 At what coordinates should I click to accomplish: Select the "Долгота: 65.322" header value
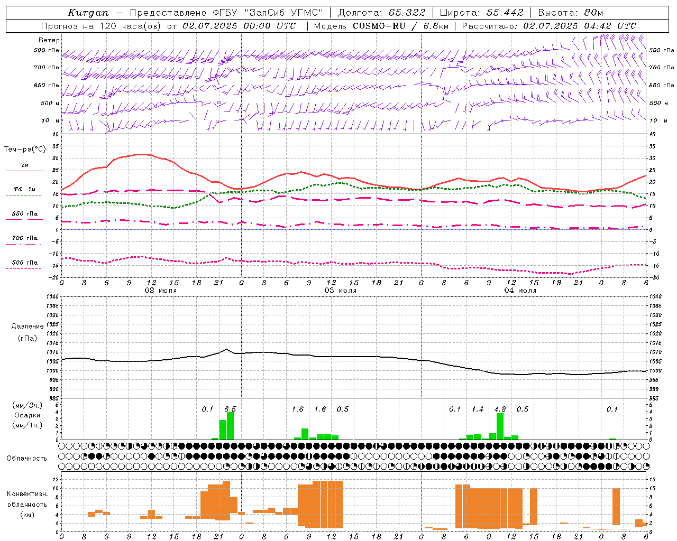click(382, 13)
